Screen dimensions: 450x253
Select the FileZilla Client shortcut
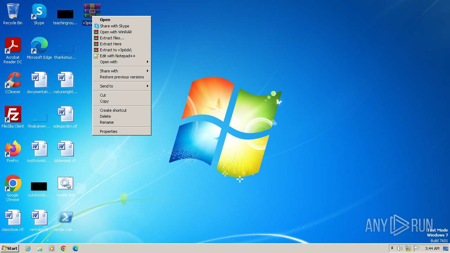13,117
